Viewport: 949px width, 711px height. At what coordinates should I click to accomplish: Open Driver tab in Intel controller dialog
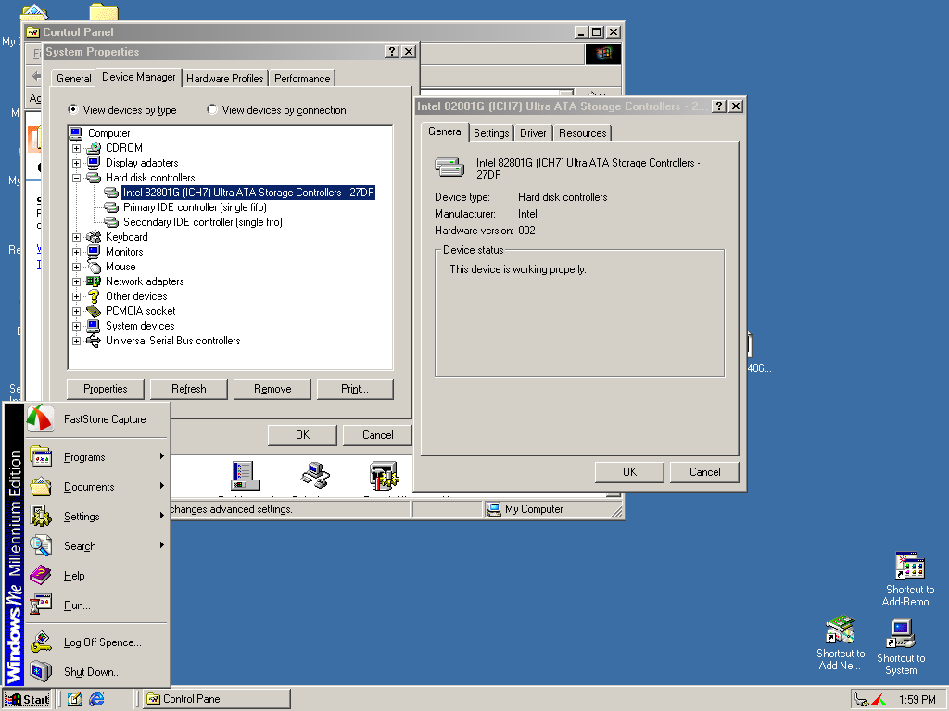pos(533,133)
